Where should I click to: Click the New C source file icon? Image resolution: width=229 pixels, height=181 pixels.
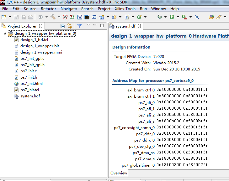click(x=127, y=17)
